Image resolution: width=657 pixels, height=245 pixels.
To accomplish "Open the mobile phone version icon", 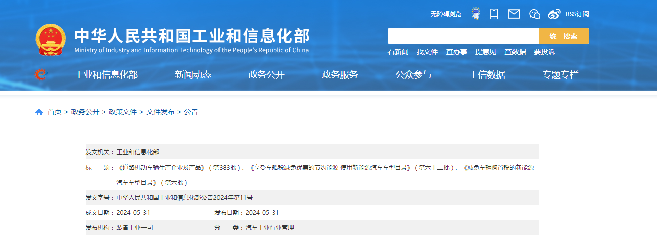I will 494,14.
